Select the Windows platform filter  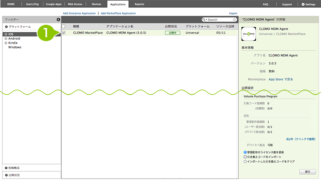(x=15, y=47)
